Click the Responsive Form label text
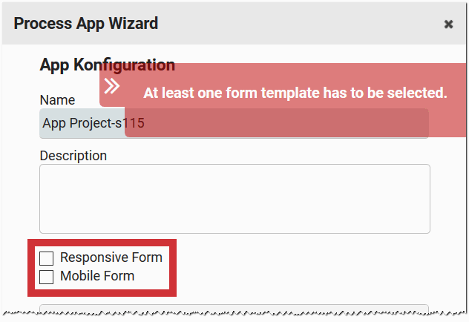The height and width of the screenshot is (322, 469). click(x=111, y=258)
